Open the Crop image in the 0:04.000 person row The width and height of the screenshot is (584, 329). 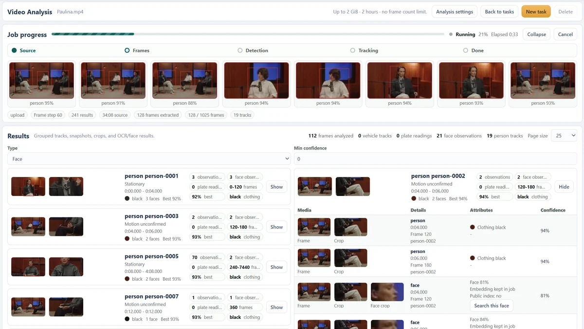click(350, 227)
